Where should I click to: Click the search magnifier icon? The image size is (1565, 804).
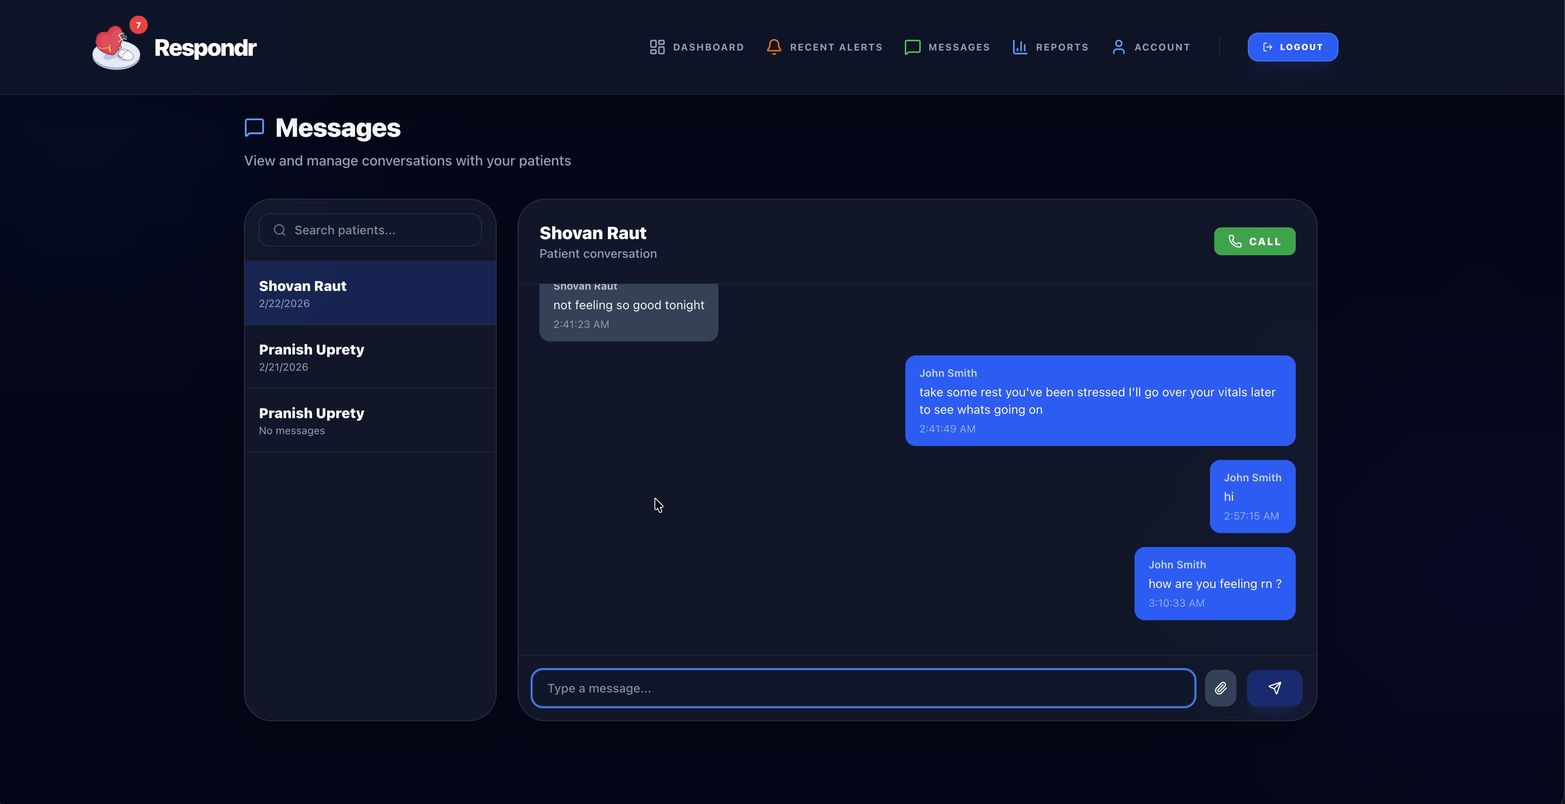(x=279, y=230)
